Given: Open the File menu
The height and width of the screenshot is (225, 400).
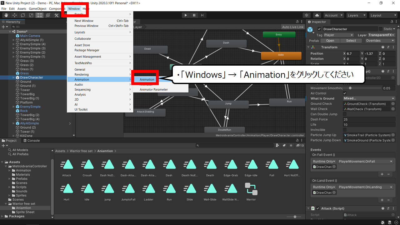Looking at the screenshot, I should 4,9.
